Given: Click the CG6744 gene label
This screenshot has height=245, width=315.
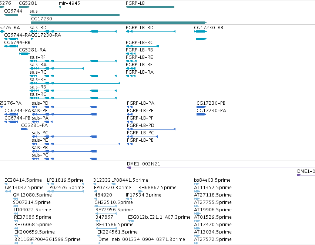Looking at the screenshot, I should click(13, 11).
